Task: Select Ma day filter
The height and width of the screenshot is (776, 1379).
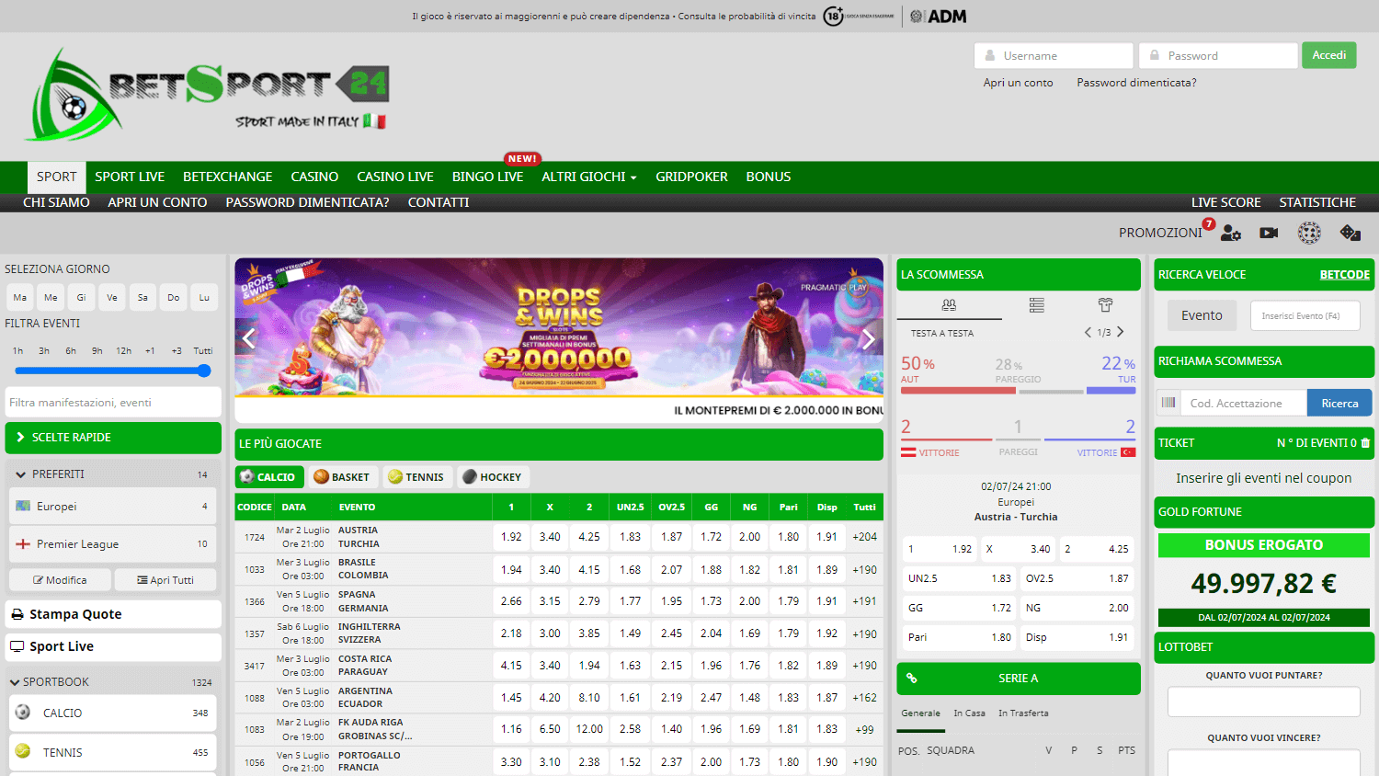Action: click(20, 297)
